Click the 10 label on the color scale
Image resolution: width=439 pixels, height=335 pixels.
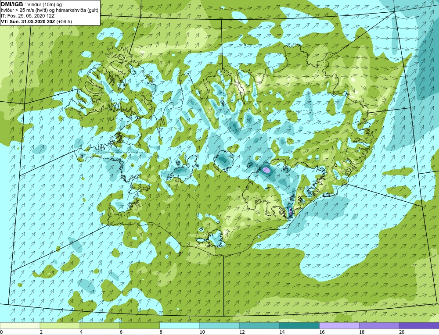202,332
